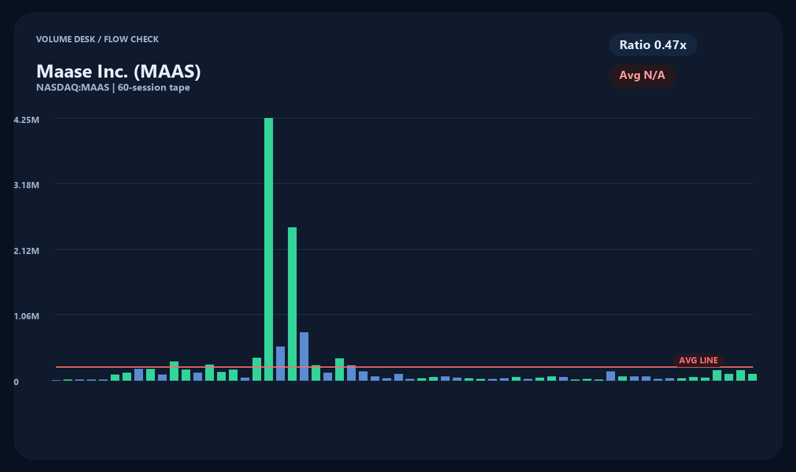Click the 4.25M axis label
The image size is (796, 472).
point(26,120)
